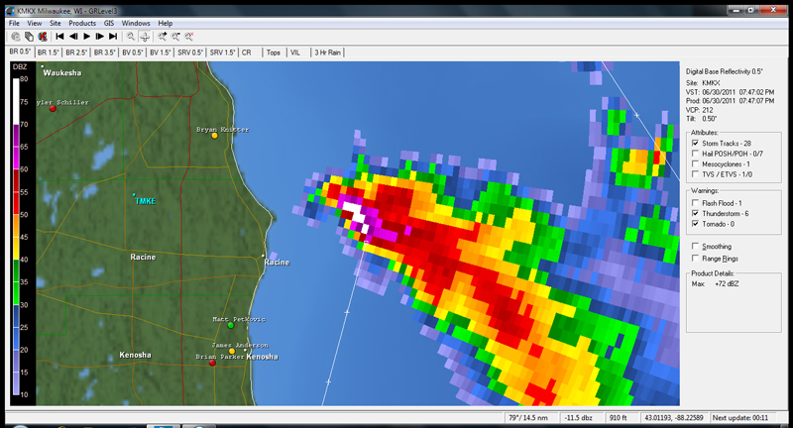
Task: Click the Waukesha city label on map
Action: point(62,73)
